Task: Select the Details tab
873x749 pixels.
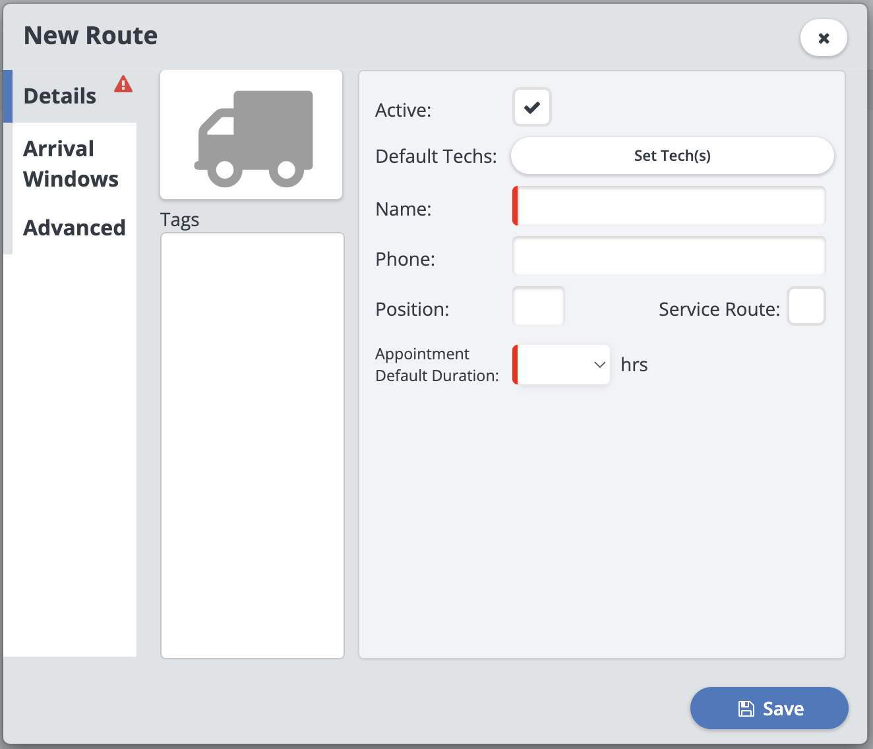Action: tap(60, 96)
